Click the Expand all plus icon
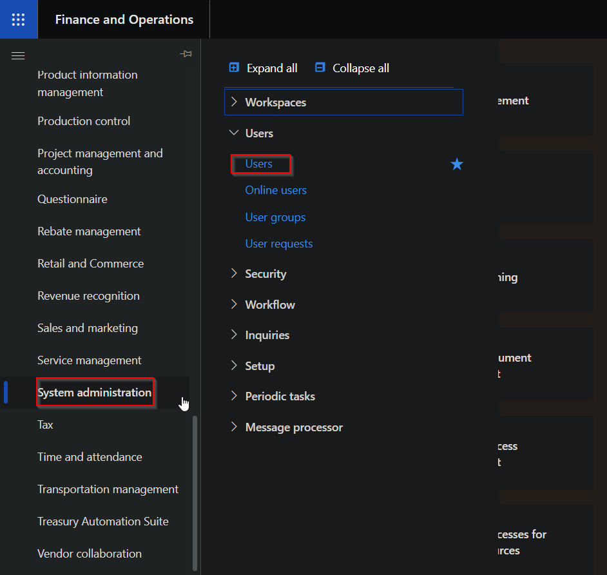The width and height of the screenshot is (607, 575). (234, 68)
